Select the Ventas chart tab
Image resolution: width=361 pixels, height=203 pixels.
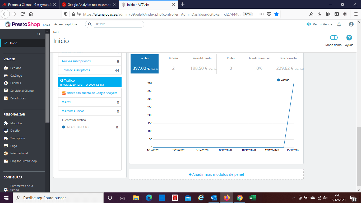pos(145,64)
